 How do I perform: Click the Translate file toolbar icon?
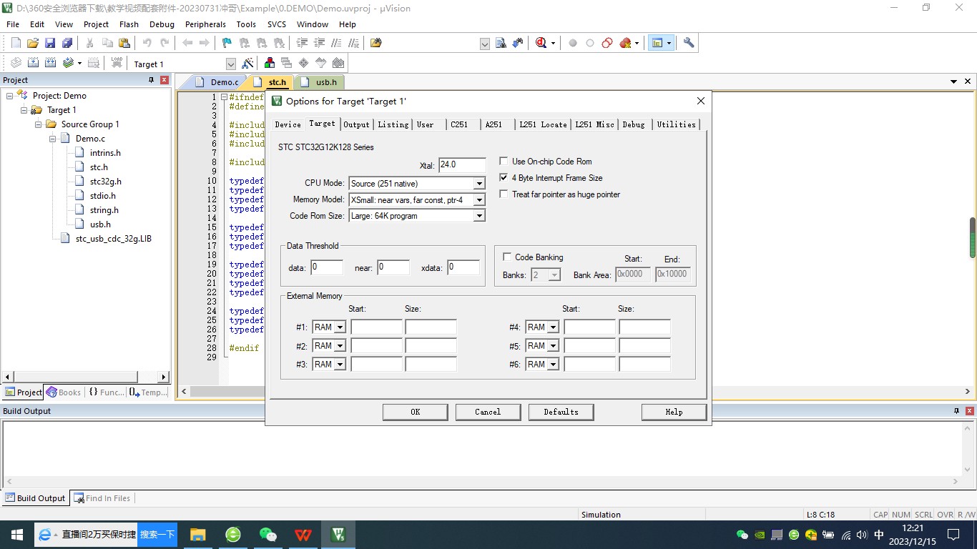click(15, 63)
